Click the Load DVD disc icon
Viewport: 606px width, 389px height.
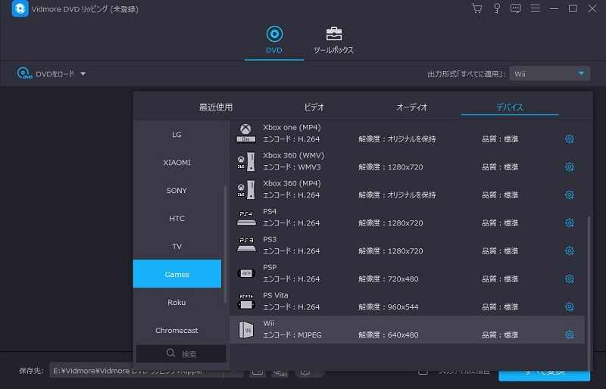coord(24,73)
